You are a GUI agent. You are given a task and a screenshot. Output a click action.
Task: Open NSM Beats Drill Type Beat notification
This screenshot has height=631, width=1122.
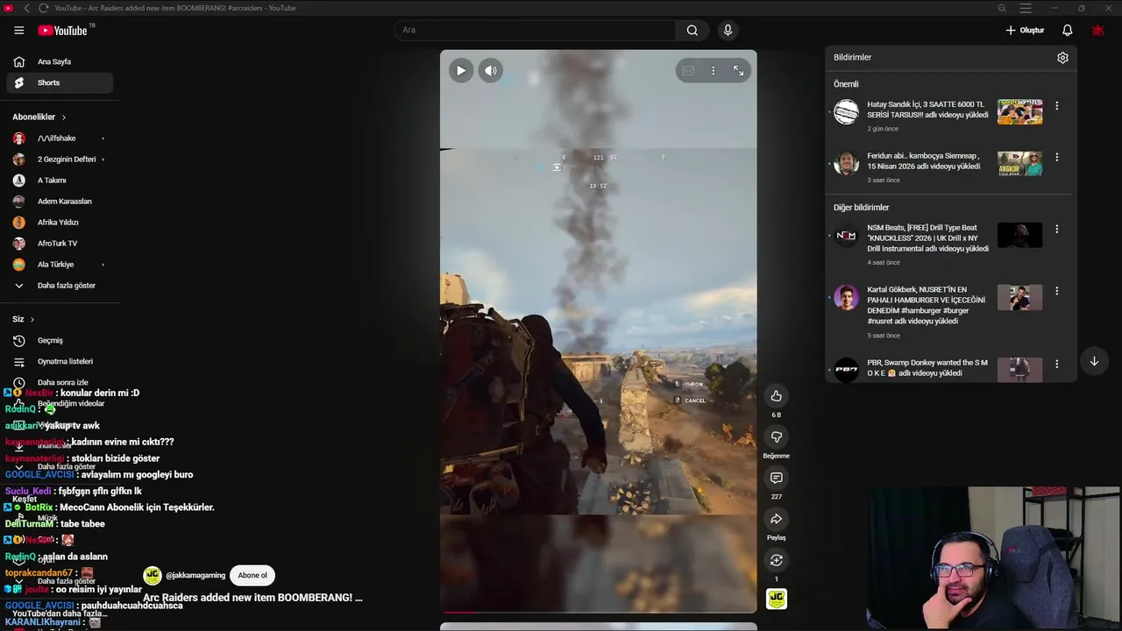pos(927,238)
